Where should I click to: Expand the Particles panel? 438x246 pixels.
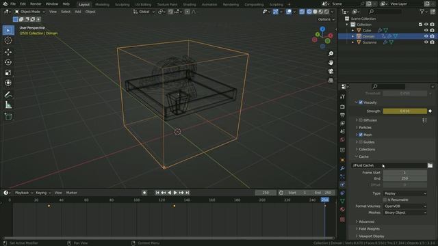coord(365,128)
